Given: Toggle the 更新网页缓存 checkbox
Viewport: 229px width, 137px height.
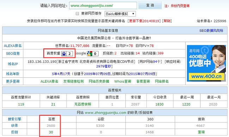Looking at the screenshot, I should 77,14.
